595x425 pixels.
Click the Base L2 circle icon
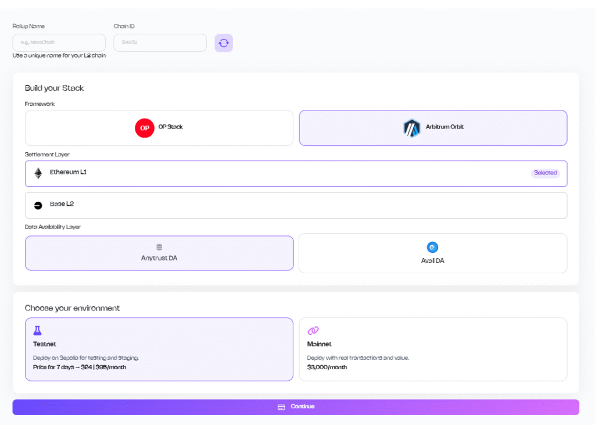click(x=38, y=205)
